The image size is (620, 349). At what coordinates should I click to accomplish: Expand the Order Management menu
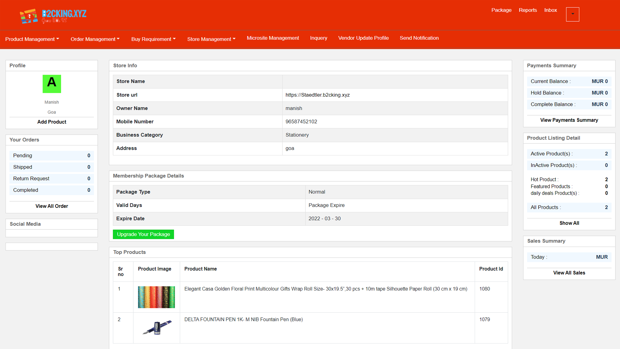pos(95,39)
